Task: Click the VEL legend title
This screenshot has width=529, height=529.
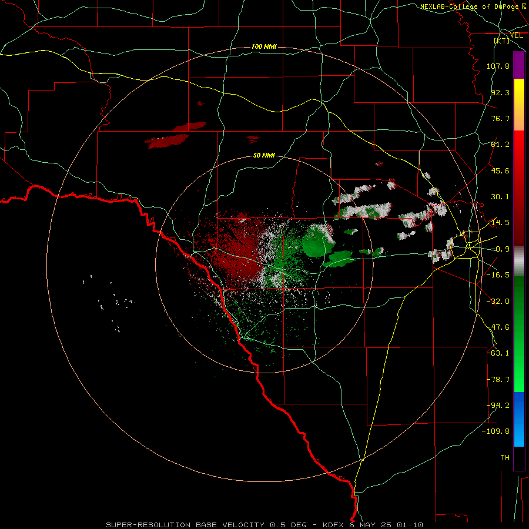Action: tap(516, 35)
